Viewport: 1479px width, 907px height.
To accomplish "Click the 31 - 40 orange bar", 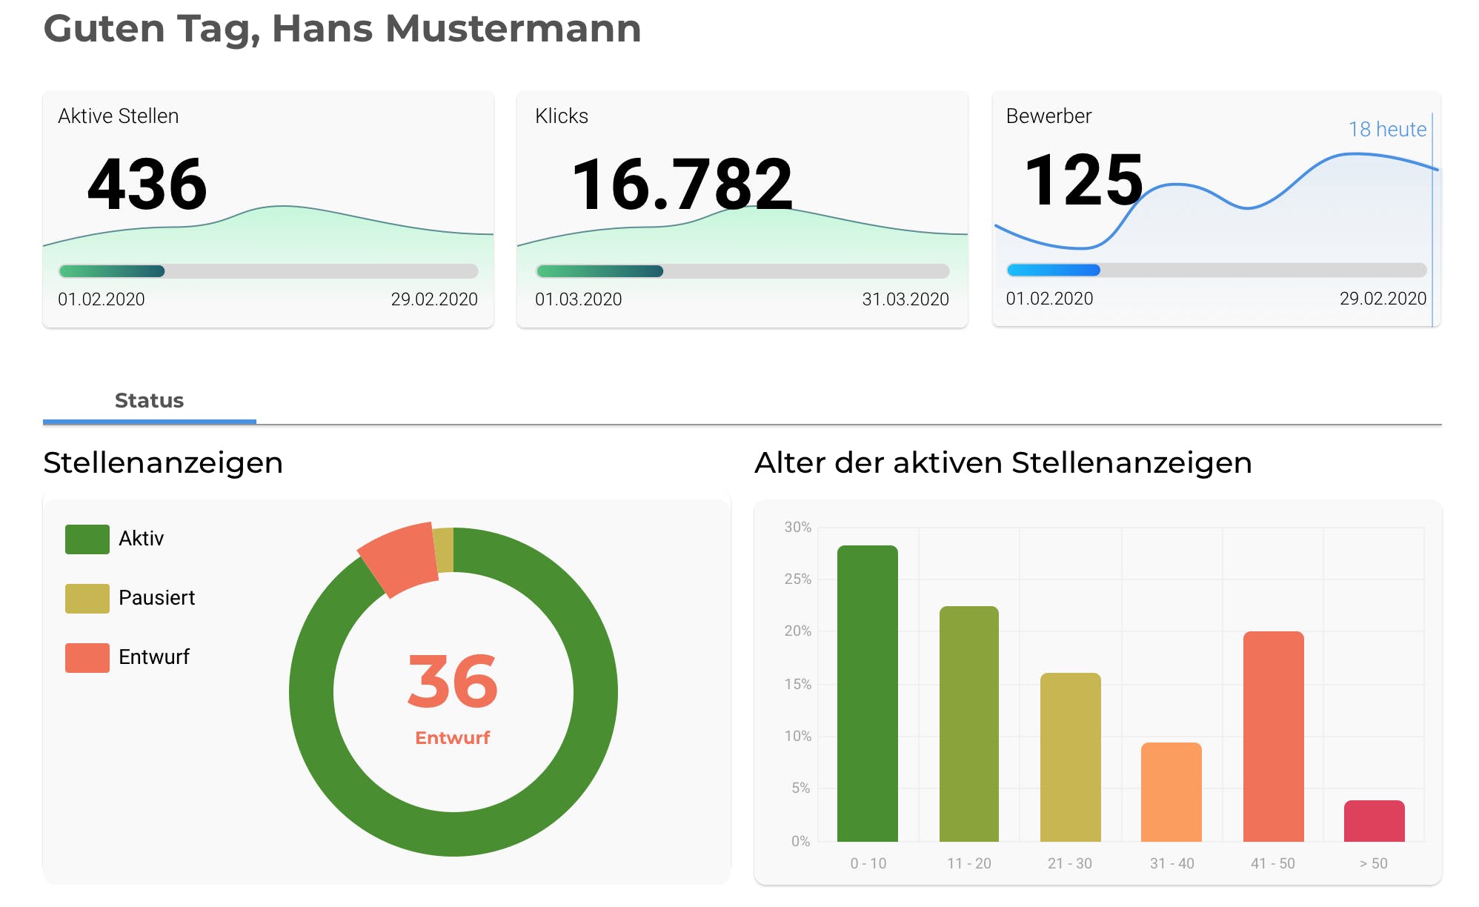I will pos(1171,791).
